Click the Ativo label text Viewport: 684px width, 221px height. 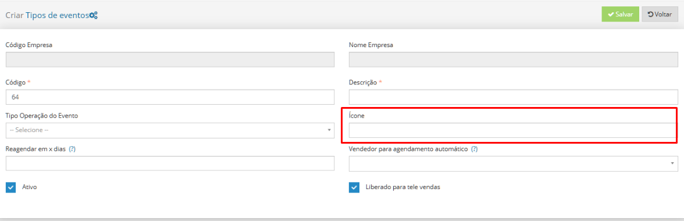point(30,187)
